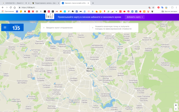Viewport: 179px width, 112px height.
Task: Click the Gmail bookmark icon
Action: (x=57, y=12)
